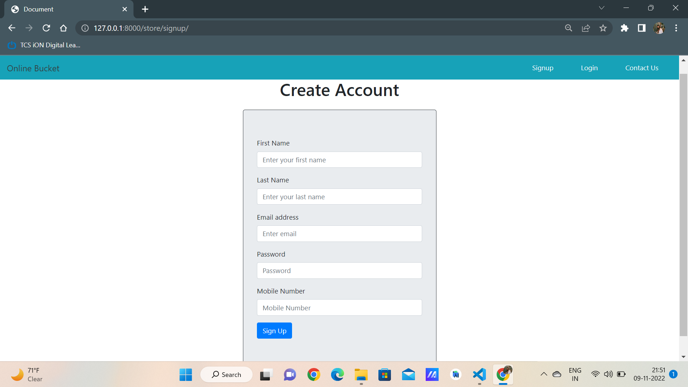Screen dimensions: 688x387
Task: Click the browser back arrow
Action: point(12,28)
